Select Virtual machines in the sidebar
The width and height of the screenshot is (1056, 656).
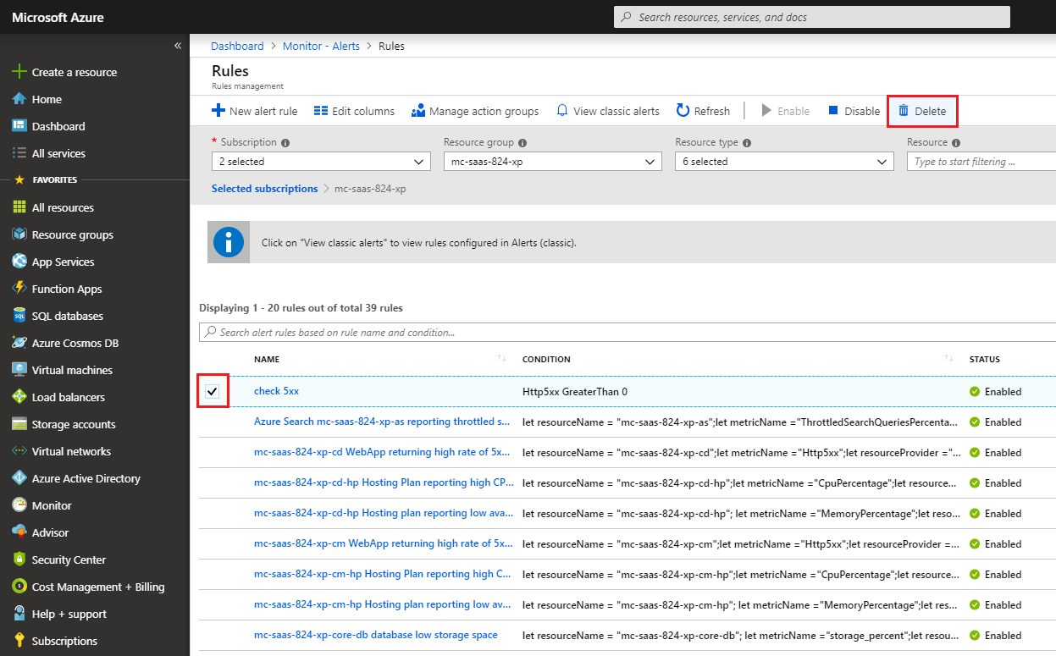(72, 370)
